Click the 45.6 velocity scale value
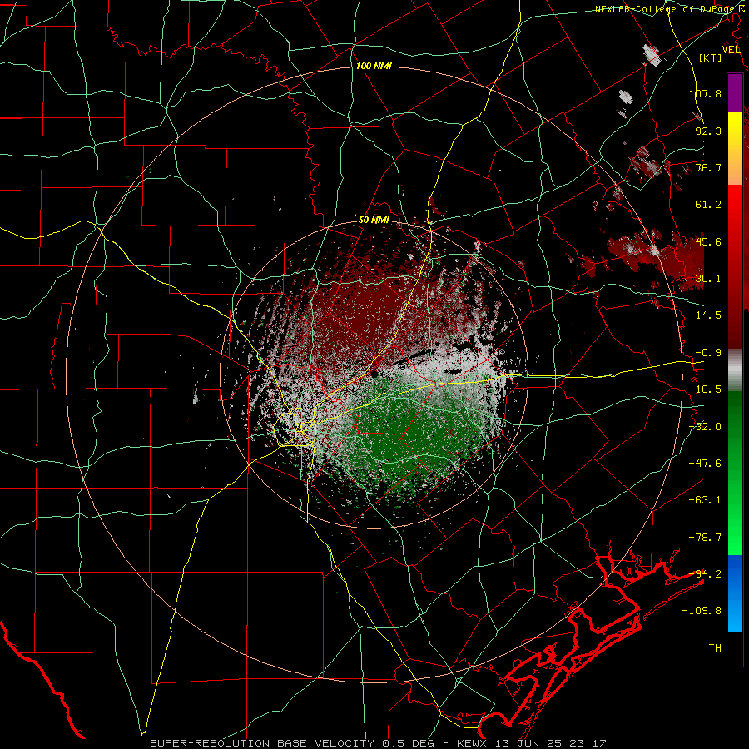 pyautogui.click(x=708, y=241)
